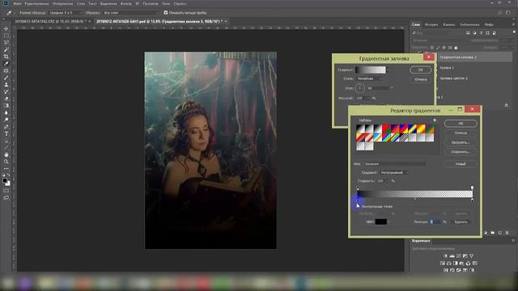Image resolution: width=518 pixels, height=291 pixels.
Task: Select the Pen tool
Action: [6, 126]
